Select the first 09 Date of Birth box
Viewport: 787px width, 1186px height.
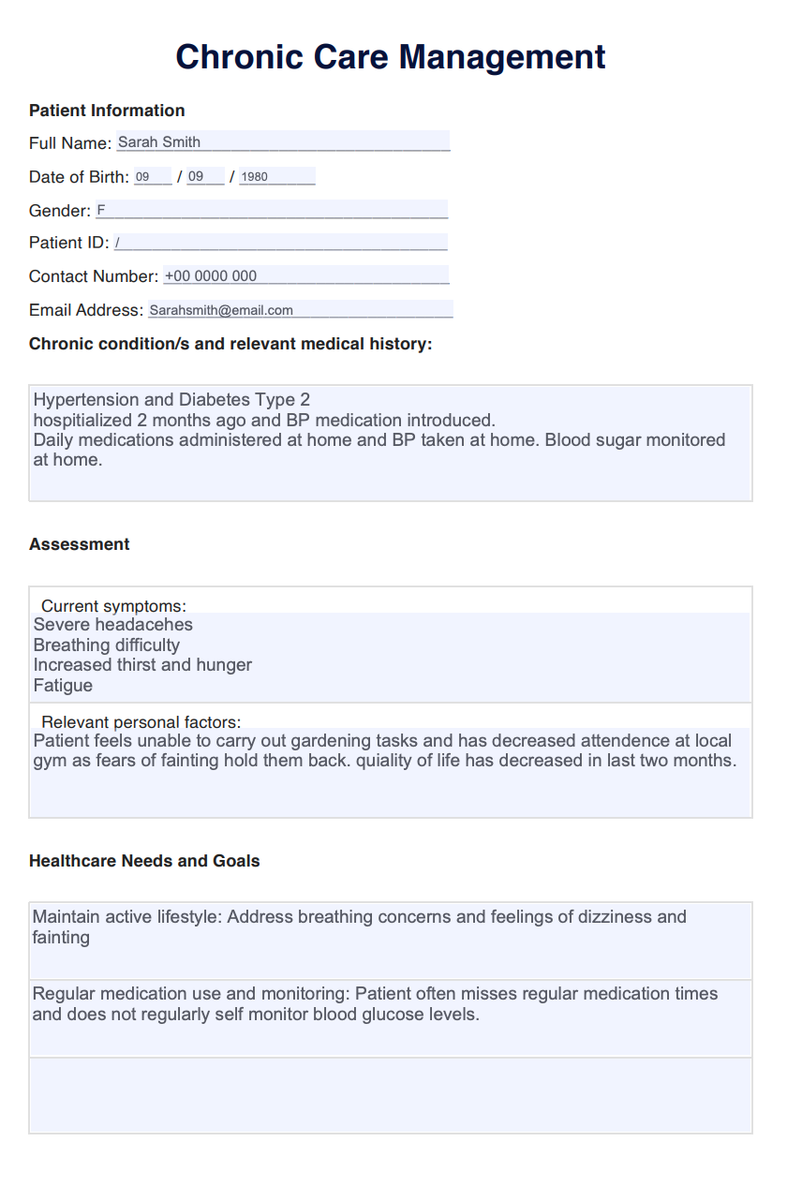pos(152,176)
